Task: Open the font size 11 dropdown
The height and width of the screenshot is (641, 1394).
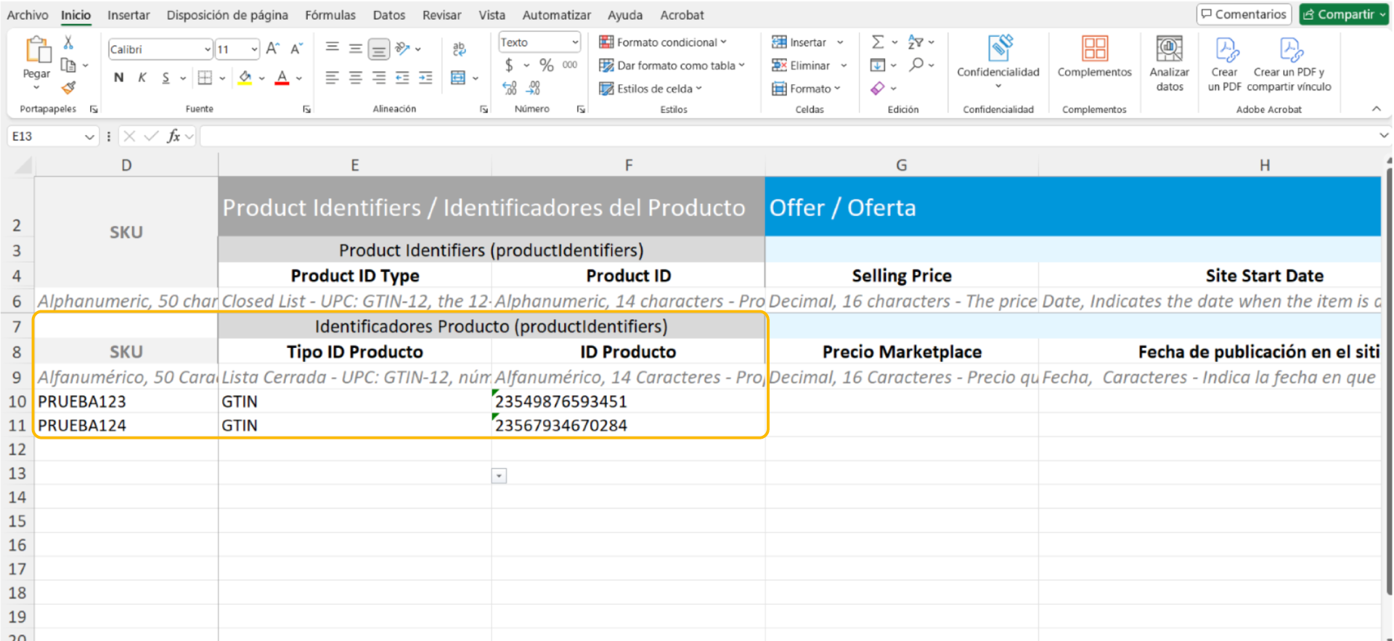Action: [x=254, y=49]
